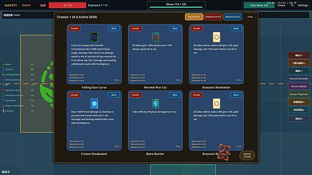Open Settings in the top bar

303,5
